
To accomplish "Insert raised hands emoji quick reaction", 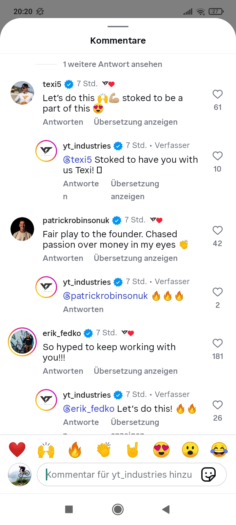I will [46, 450].
